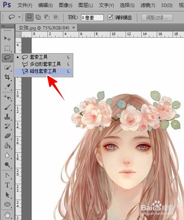Open the 文字(Y) menu

(106, 6)
